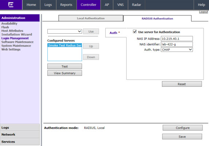The width and height of the screenshot is (209, 146).
Task: Click the NAS identifier field
Action: tap(177, 44)
